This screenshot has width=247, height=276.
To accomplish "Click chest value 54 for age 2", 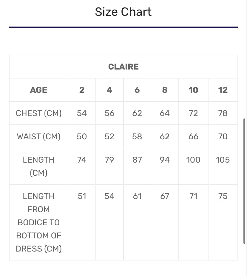I will coord(82,113).
